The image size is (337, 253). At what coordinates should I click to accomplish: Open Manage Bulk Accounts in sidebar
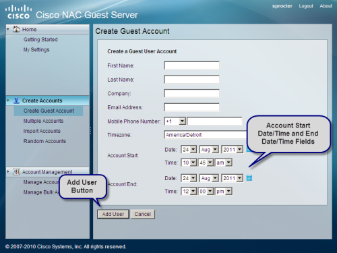(x=41, y=192)
